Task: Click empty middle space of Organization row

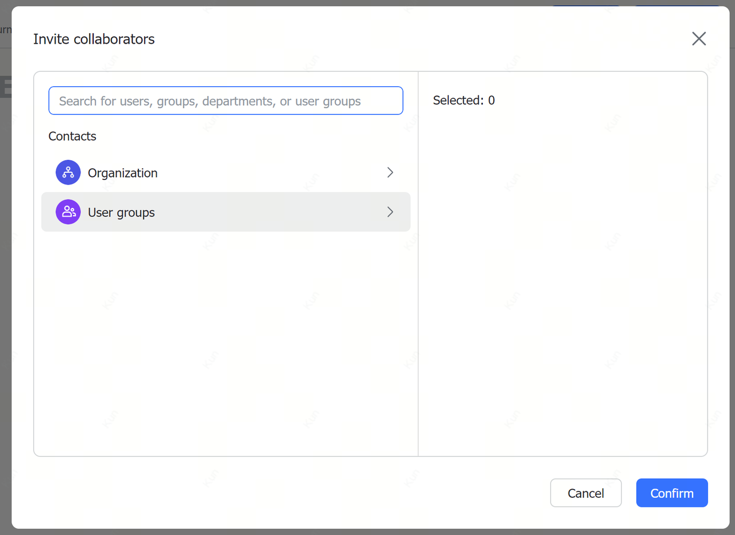Action: [x=270, y=172]
